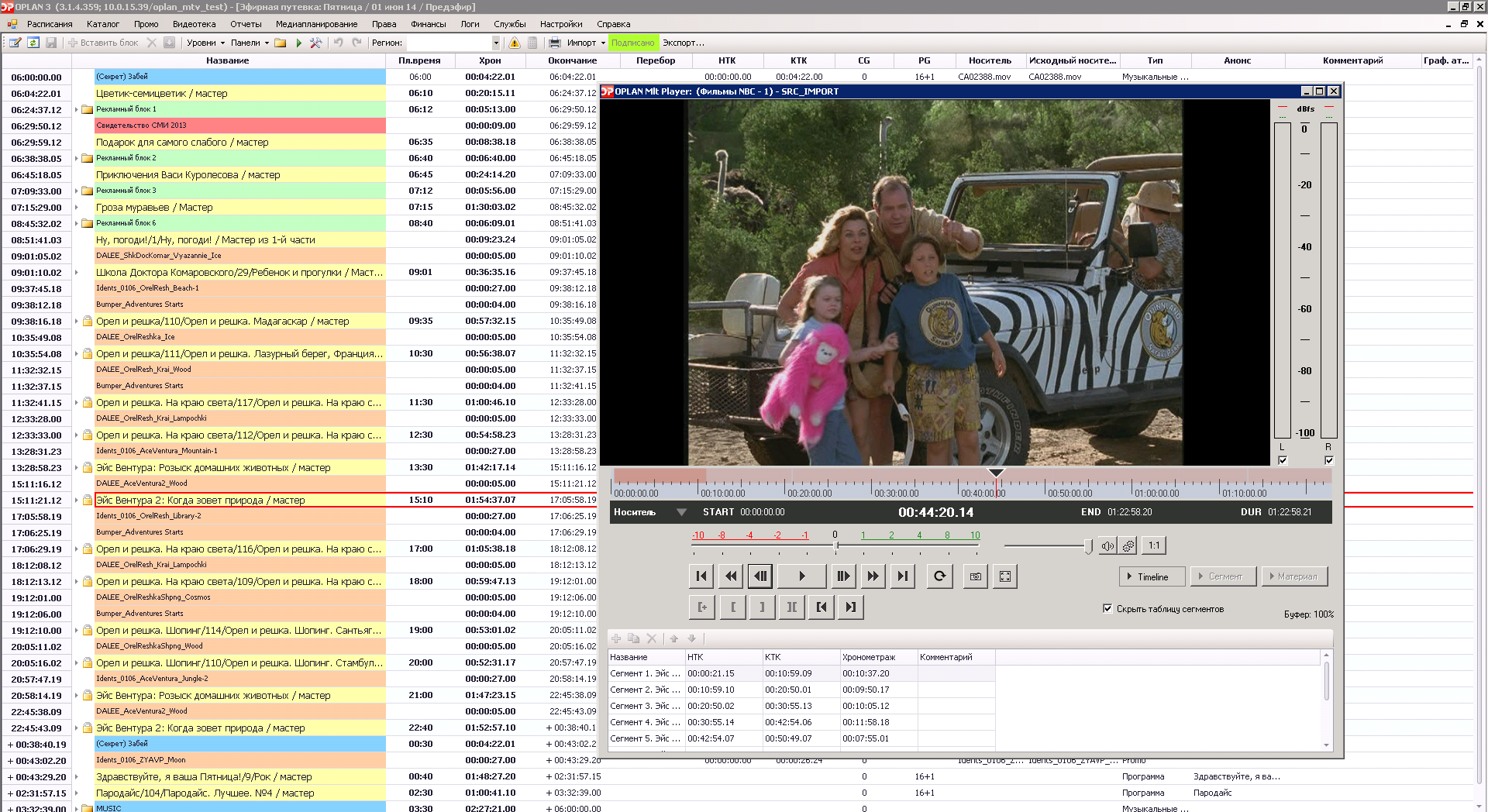Select Сегмент 3 row in segments table
Viewport: 1488px width, 812px height.
[x=802, y=706]
